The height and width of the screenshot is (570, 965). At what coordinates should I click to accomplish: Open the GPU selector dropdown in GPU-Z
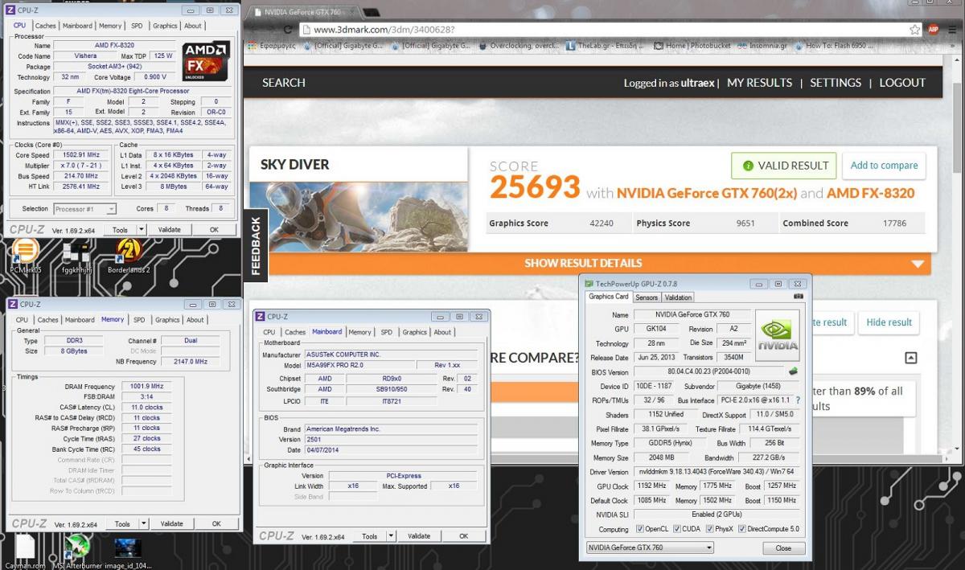point(650,547)
